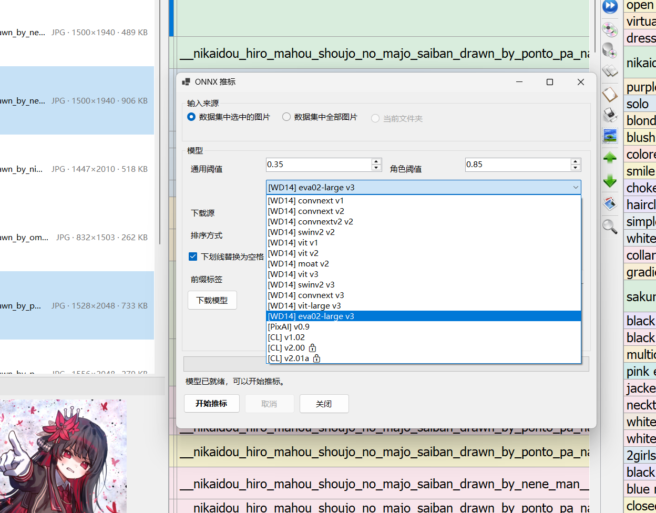Click inside the 角色阈值 field showing 0.85
Screen dimensions: 656x513
tap(518, 165)
